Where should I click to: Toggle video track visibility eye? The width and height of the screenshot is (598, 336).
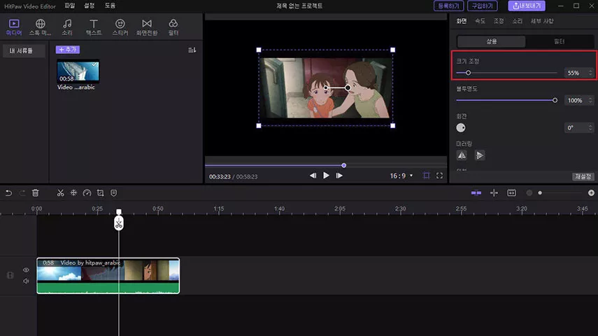tap(26, 270)
